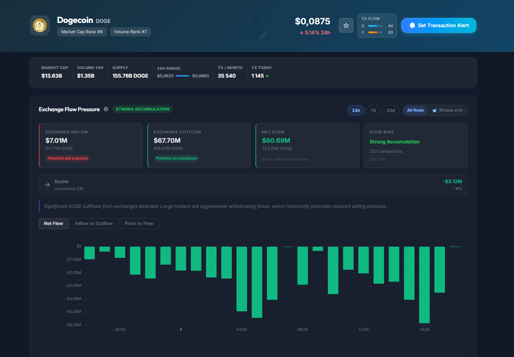
Task: Click the red price drop arrow icon
Action: click(301, 33)
